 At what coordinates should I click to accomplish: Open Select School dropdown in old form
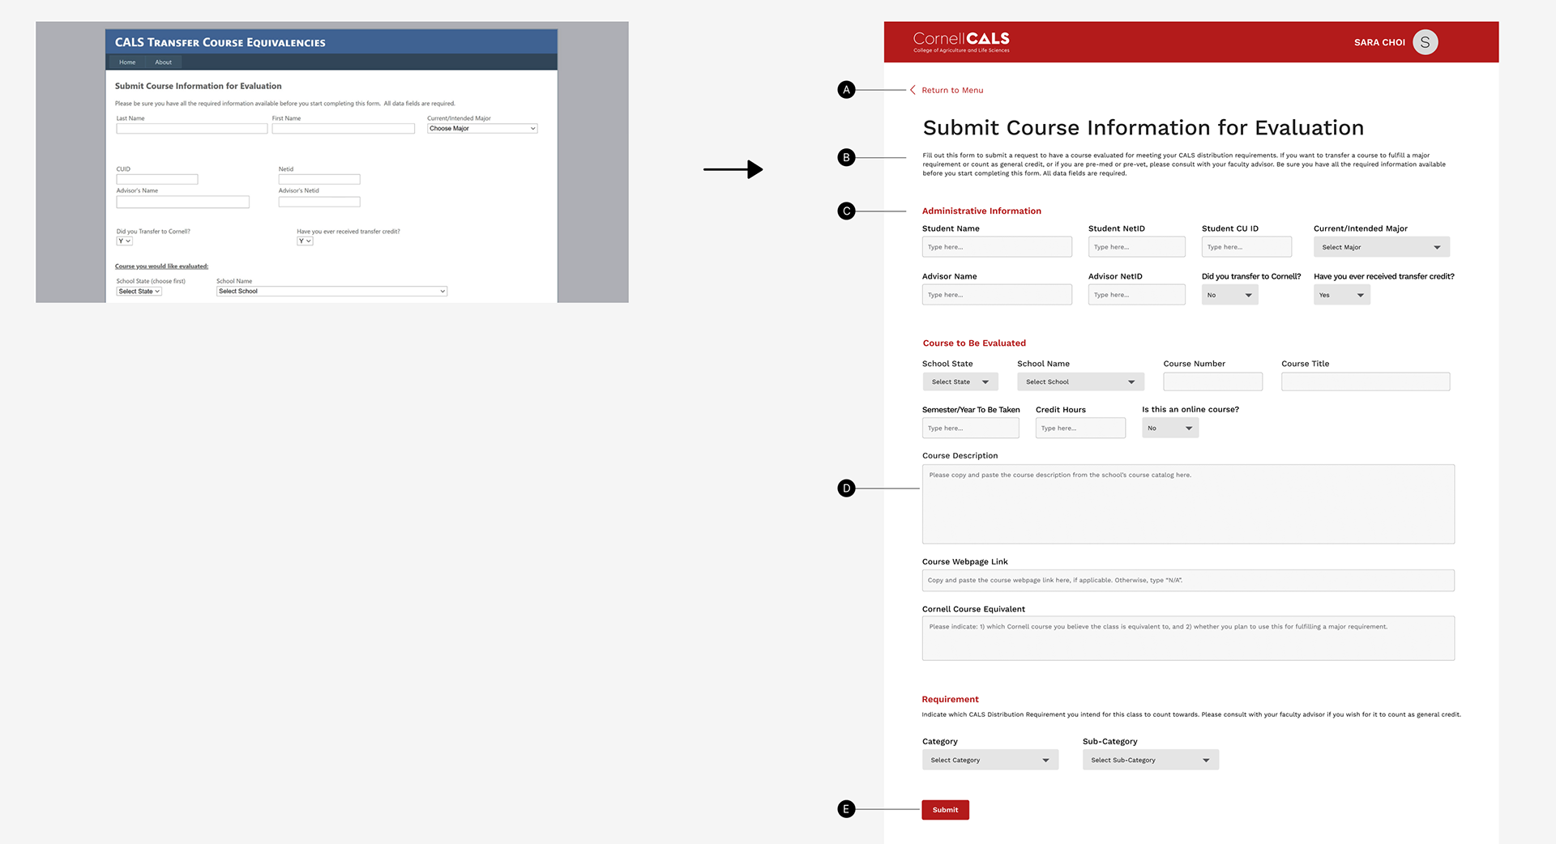pyautogui.click(x=331, y=292)
